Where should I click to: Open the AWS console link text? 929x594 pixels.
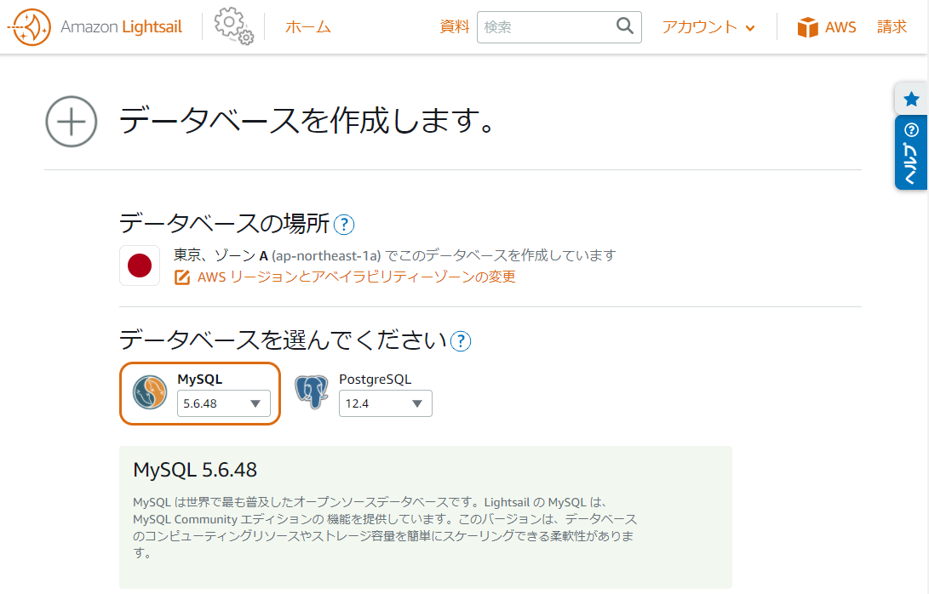840,27
